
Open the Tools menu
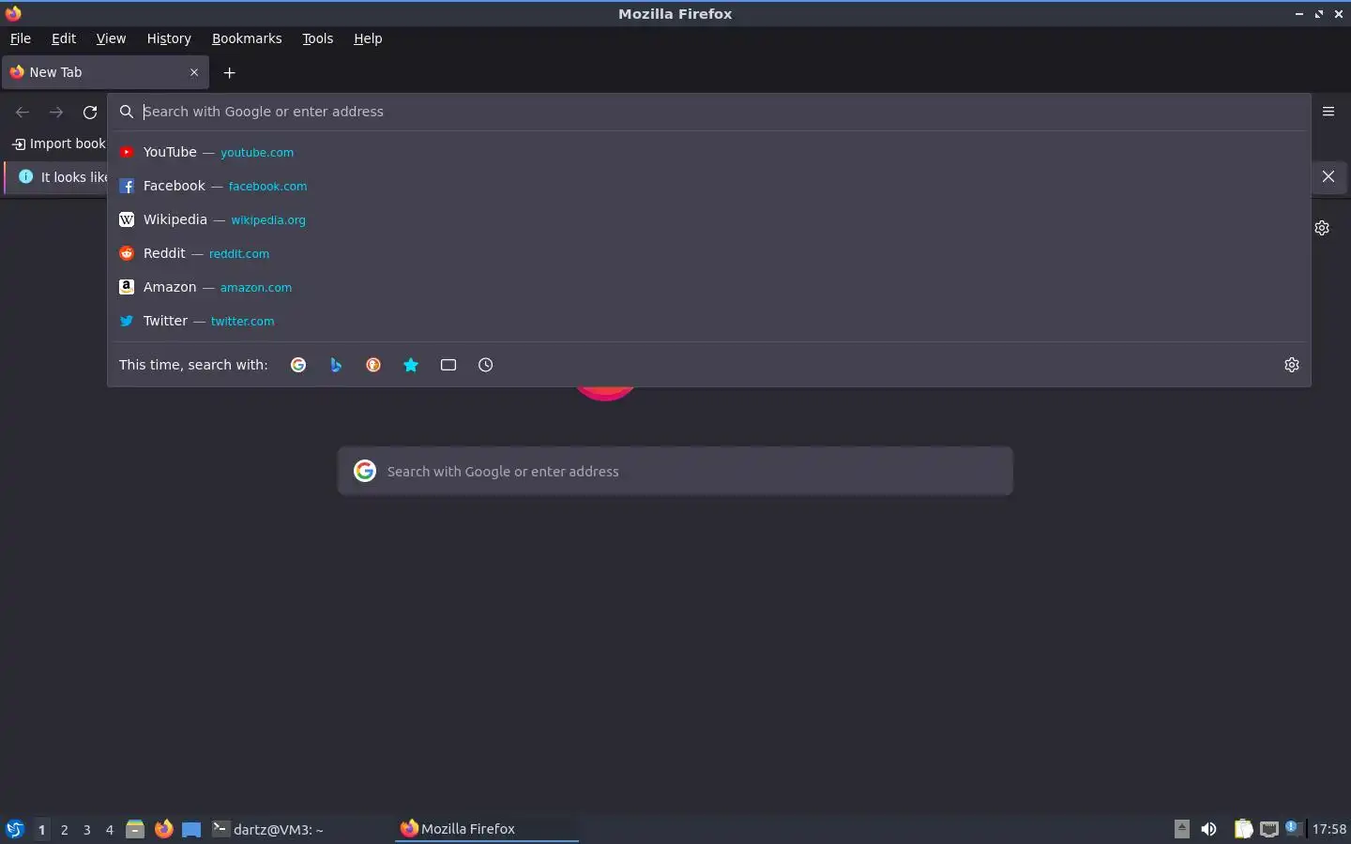(x=318, y=38)
